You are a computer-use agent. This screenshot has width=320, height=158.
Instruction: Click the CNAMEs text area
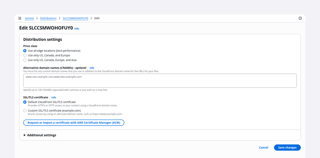(x=160, y=81)
